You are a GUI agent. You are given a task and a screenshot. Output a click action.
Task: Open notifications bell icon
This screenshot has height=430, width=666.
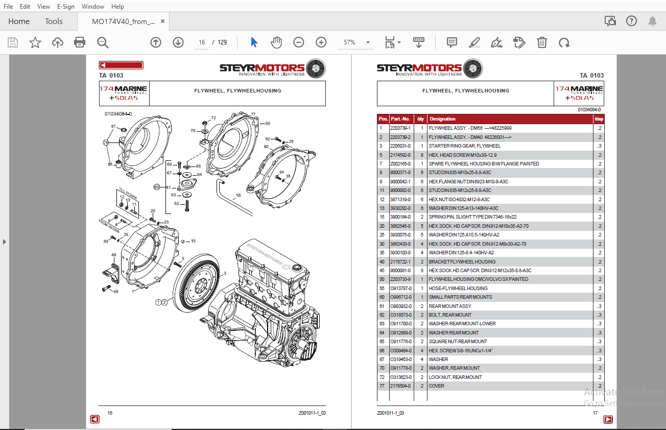(653, 21)
